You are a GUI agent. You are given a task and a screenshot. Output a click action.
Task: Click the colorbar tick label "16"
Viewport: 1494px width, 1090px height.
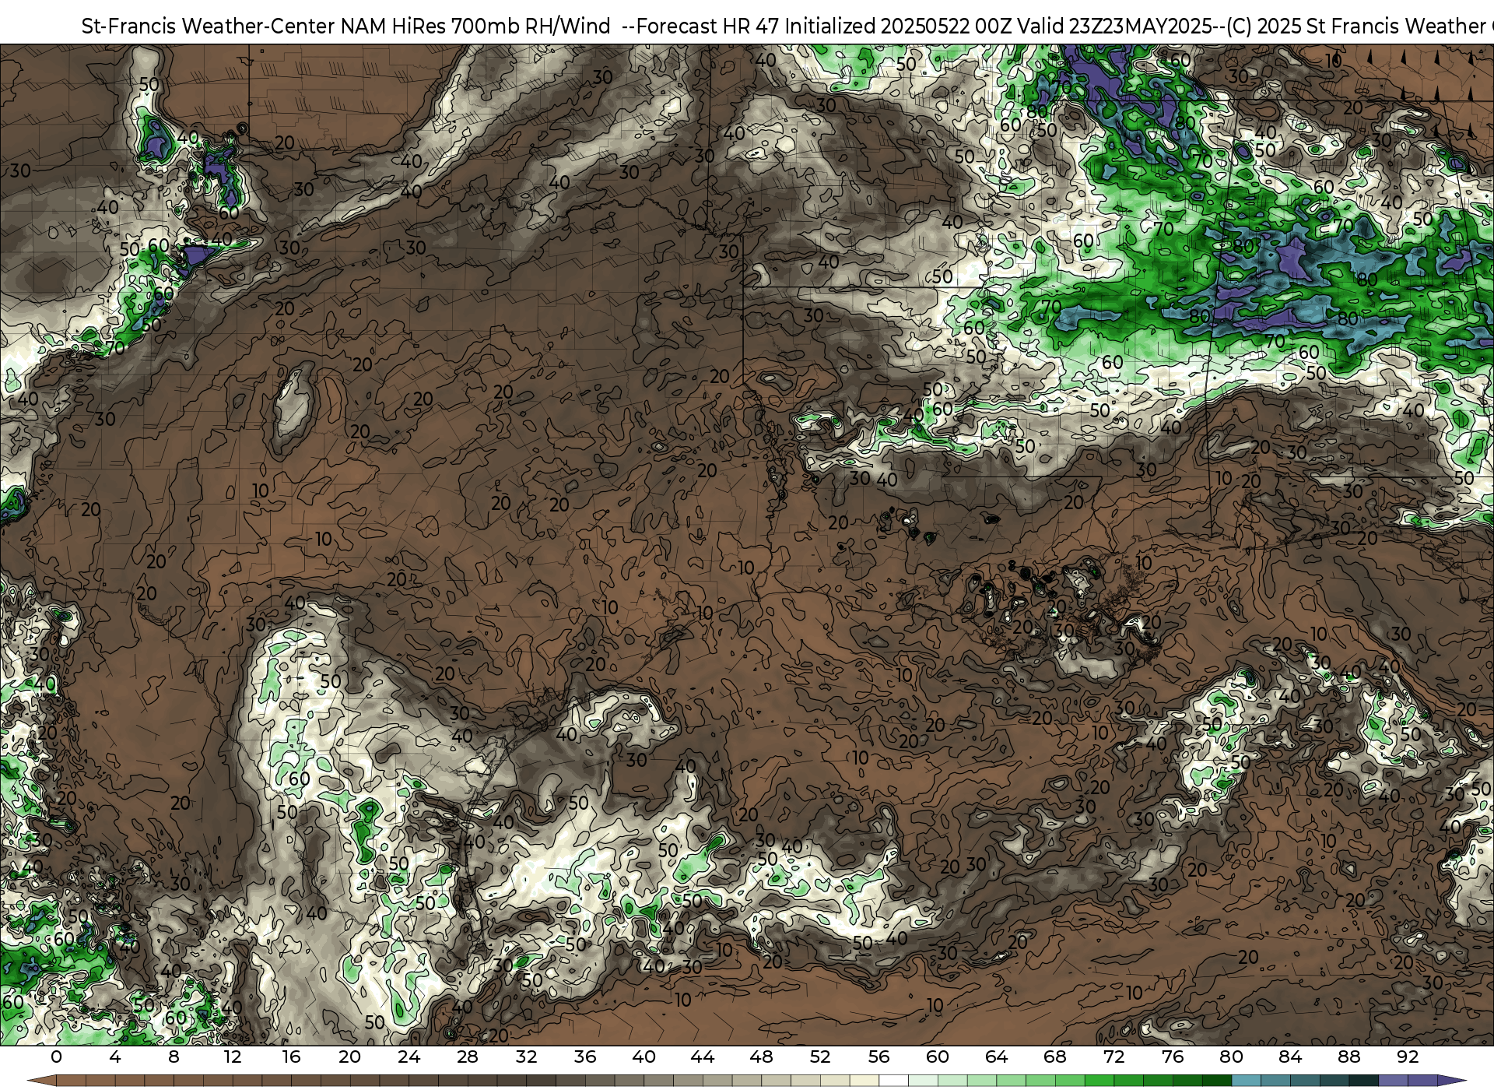pyautogui.click(x=291, y=1057)
